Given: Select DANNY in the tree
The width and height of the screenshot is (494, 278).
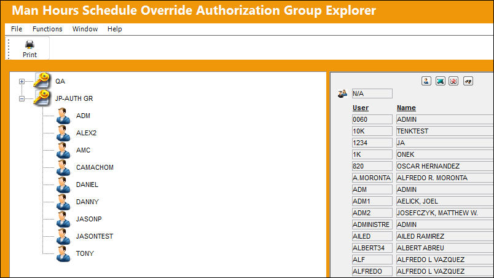Looking at the screenshot, I should tap(88, 202).
